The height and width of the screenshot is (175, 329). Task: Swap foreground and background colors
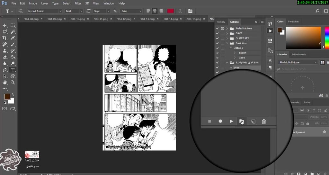point(13,94)
